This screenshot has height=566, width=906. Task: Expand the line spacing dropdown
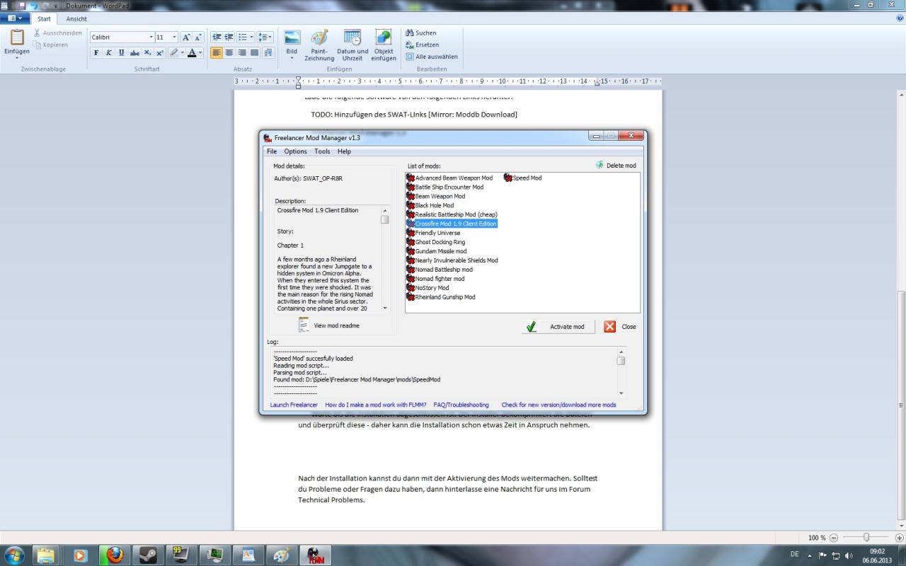[x=270, y=37]
